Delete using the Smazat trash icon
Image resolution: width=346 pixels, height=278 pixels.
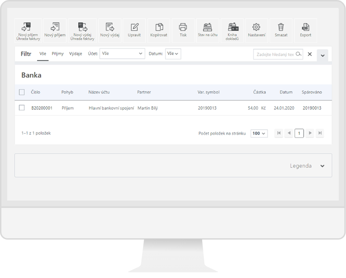(281, 27)
